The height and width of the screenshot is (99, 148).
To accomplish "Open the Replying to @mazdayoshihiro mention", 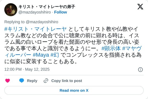I will coord(42,22).
